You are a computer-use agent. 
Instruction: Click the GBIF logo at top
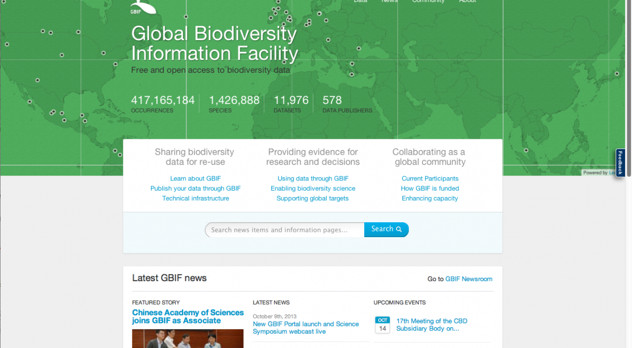tap(142, 7)
